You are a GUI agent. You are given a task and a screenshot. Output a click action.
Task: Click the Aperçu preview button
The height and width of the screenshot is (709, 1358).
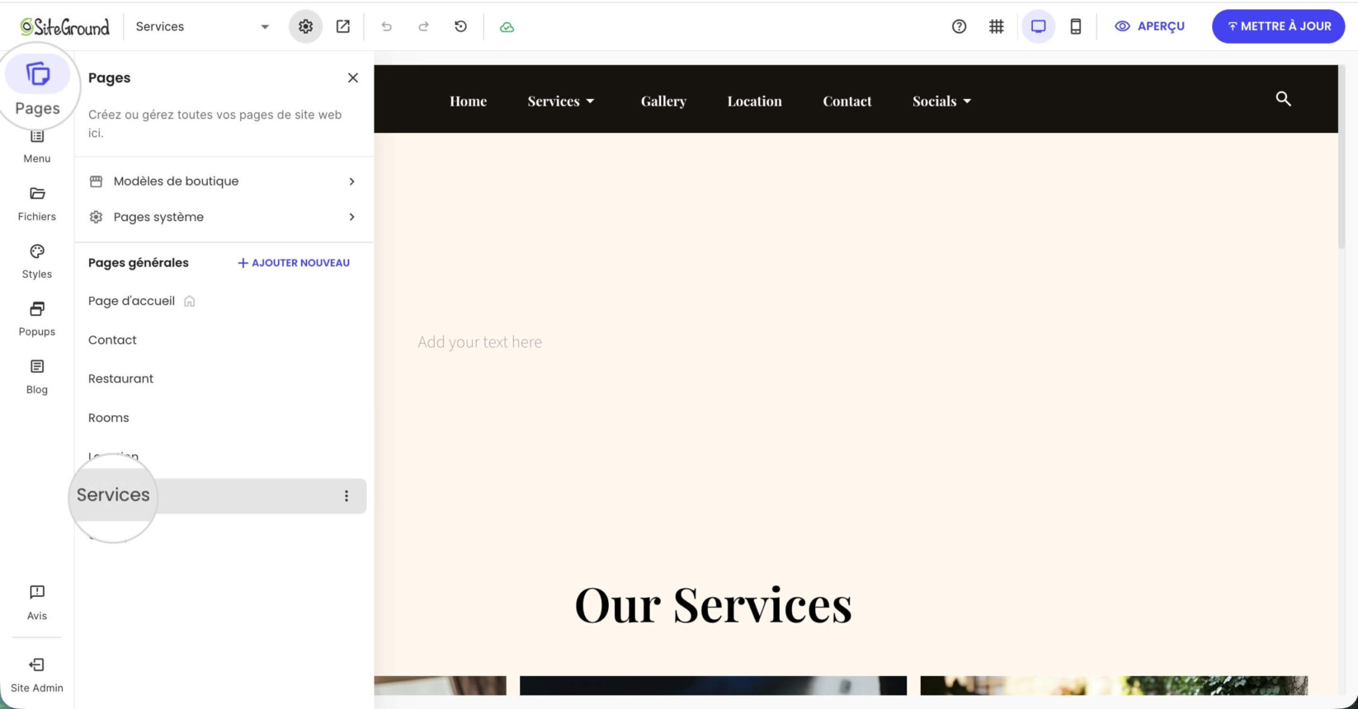[1149, 26]
